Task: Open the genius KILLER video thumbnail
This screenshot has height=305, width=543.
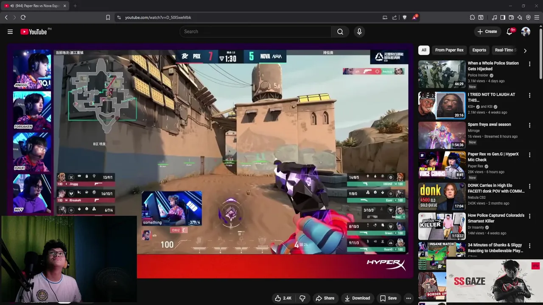Action: pyautogui.click(x=442, y=226)
